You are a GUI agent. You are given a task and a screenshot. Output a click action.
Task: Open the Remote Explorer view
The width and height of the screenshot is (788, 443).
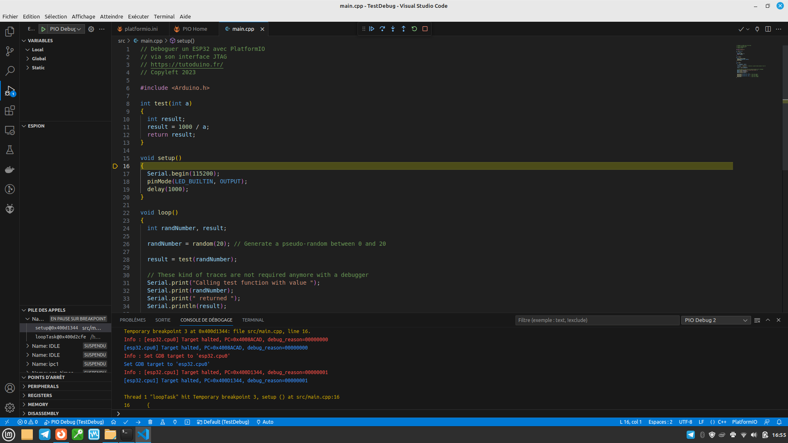[10, 130]
